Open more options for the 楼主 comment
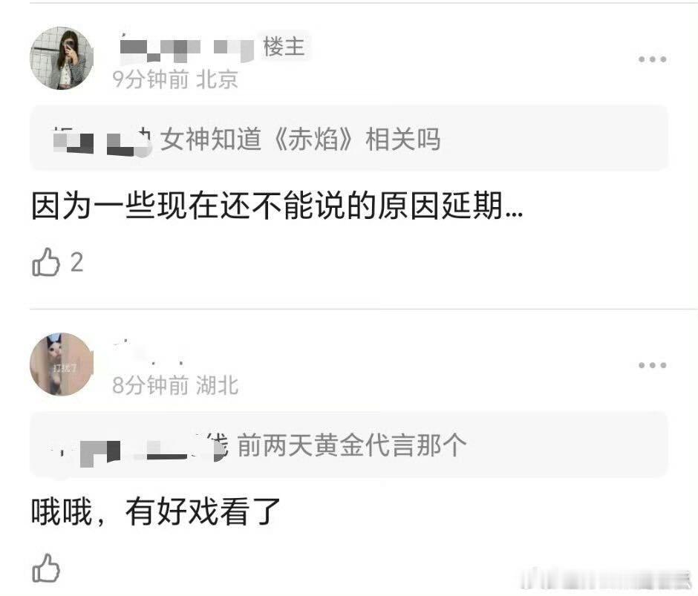The image size is (698, 596). pyautogui.click(x=652, y=59)
